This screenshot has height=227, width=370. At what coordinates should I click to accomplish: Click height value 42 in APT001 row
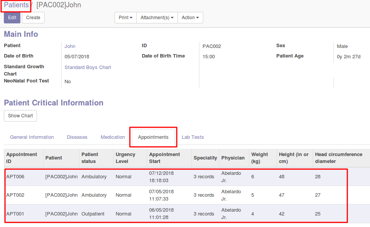coord(282,214)
